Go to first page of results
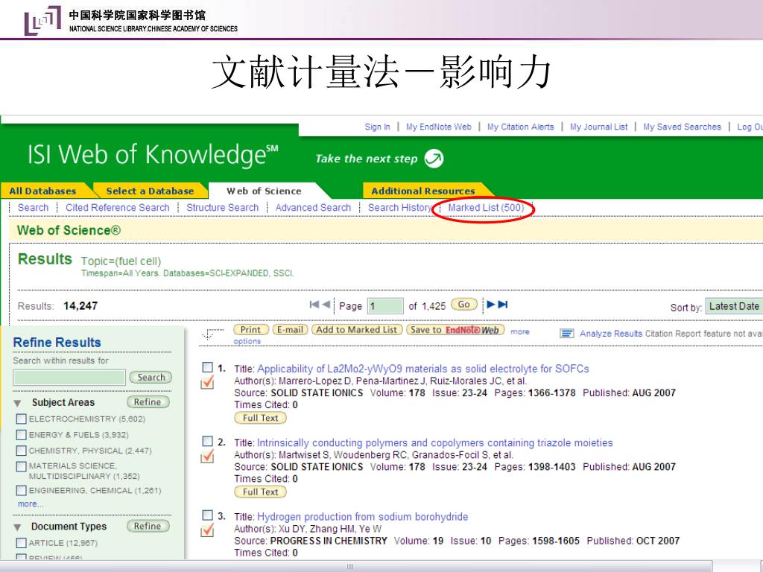 pos(314,305)
